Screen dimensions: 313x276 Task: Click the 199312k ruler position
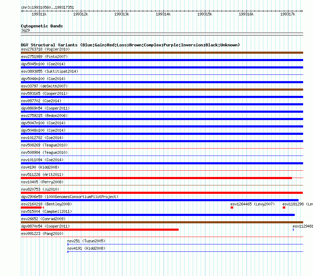(x=81, y=14)
